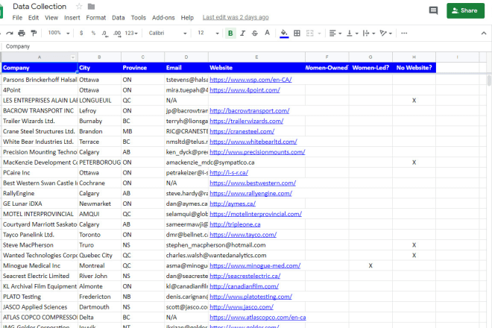Activate the paint format tool
492x328 pixels.
pyautogui.click(x=34, y=33)
